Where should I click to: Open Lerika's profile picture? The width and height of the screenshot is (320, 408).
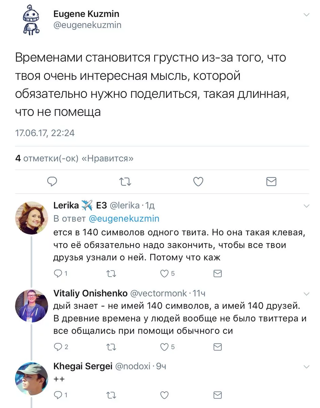31,218
